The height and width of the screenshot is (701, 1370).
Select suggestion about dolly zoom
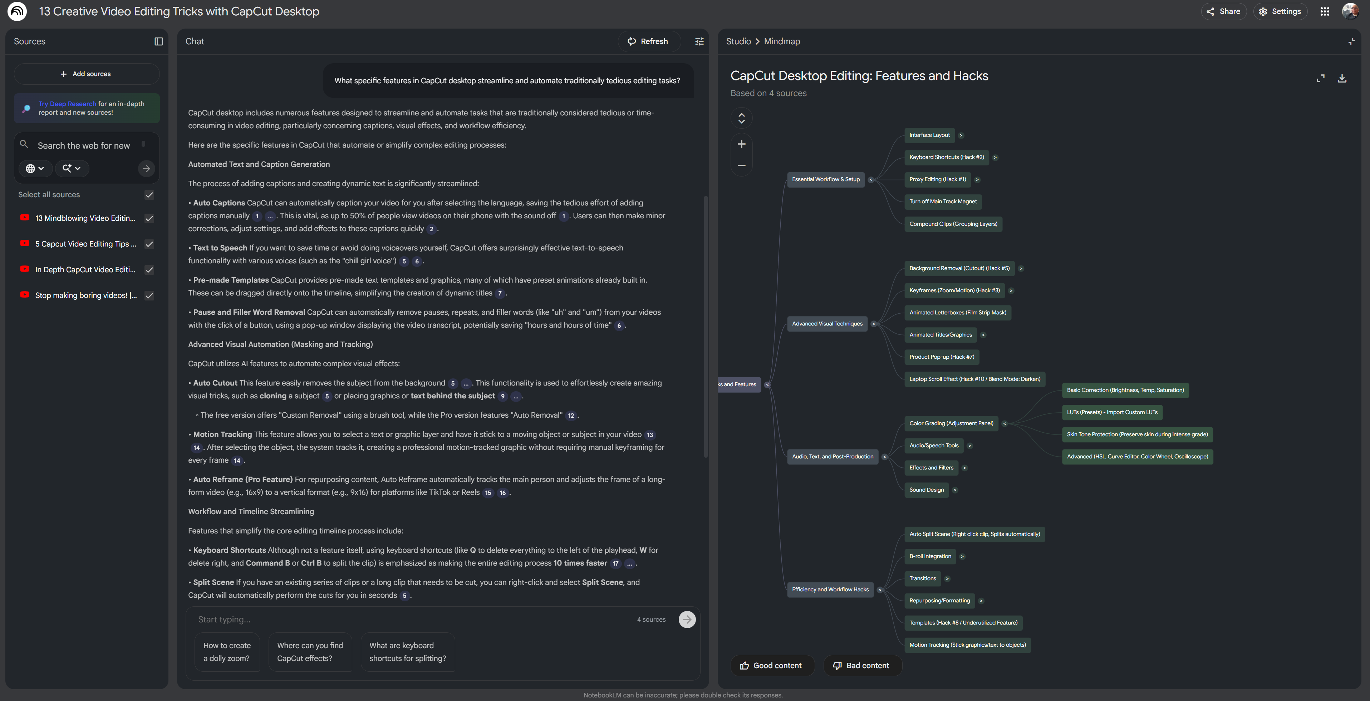[x=227, y=652]
